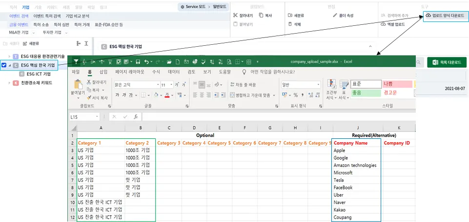The image size is (469, 222).
Task: Increase the indent in Excel
Action: (224, 95)
